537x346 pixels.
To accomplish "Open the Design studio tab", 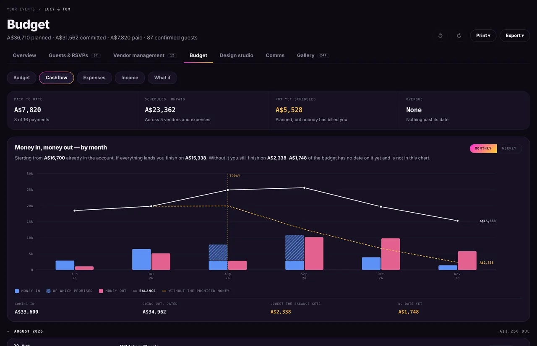I will click(237, 55).
